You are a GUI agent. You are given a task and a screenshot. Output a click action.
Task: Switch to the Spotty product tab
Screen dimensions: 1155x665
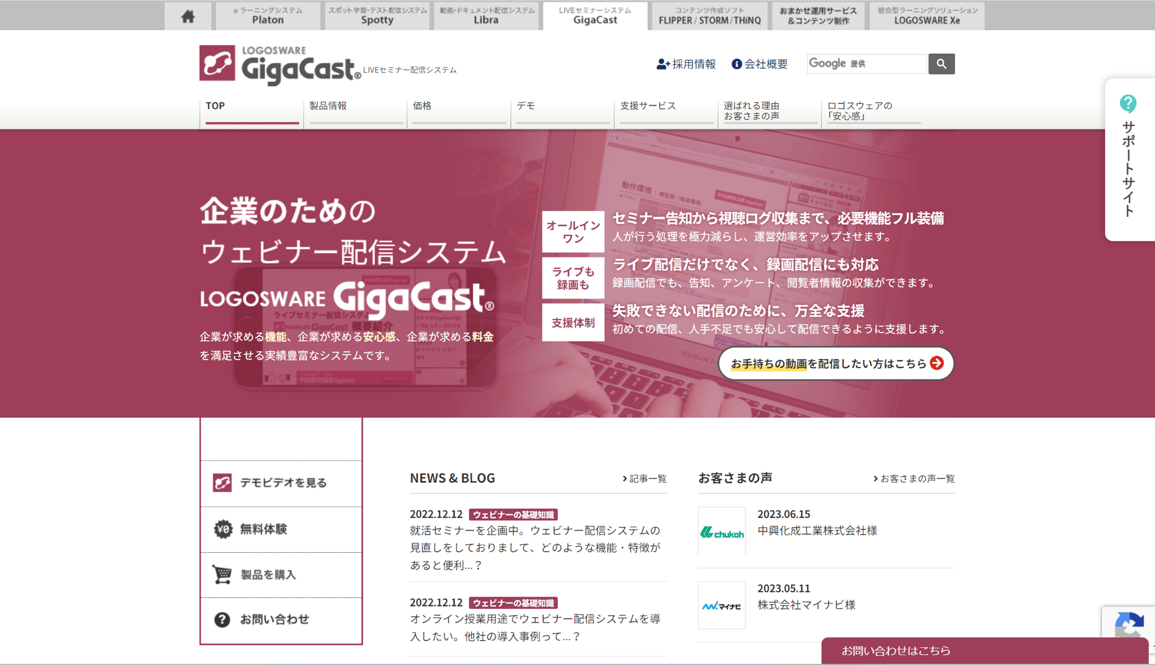(x=377, y=16)
